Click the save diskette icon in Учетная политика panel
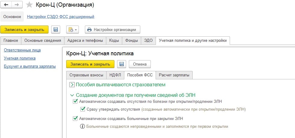 pyautogui.click(x=122, y=64)
